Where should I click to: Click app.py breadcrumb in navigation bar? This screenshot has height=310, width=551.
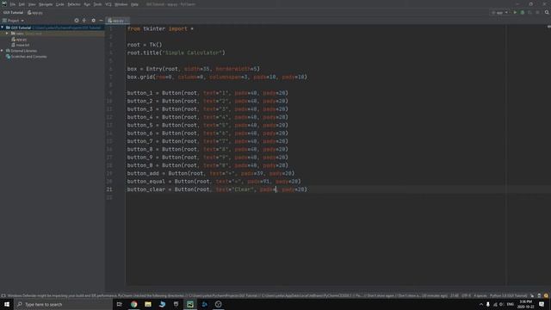click(35, 13)
